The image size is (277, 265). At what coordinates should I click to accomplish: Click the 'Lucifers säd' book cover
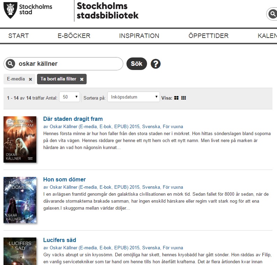point(20,251)
